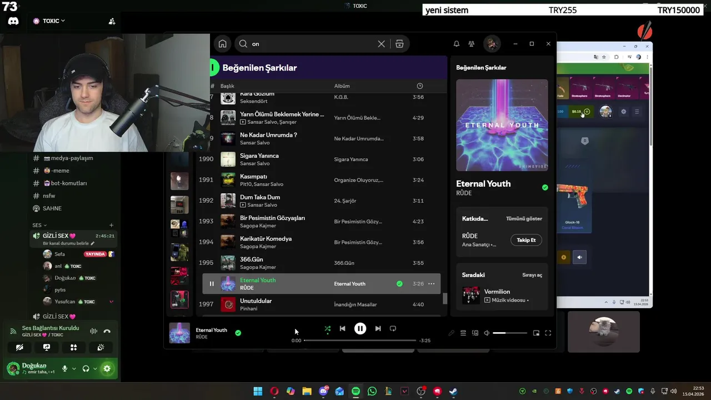Add a channel via plus next to SES
The image size is (711, 400).
(112, 225)
